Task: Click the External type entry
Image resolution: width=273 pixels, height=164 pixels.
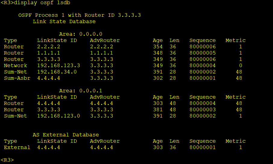Action: coord(17,148)
